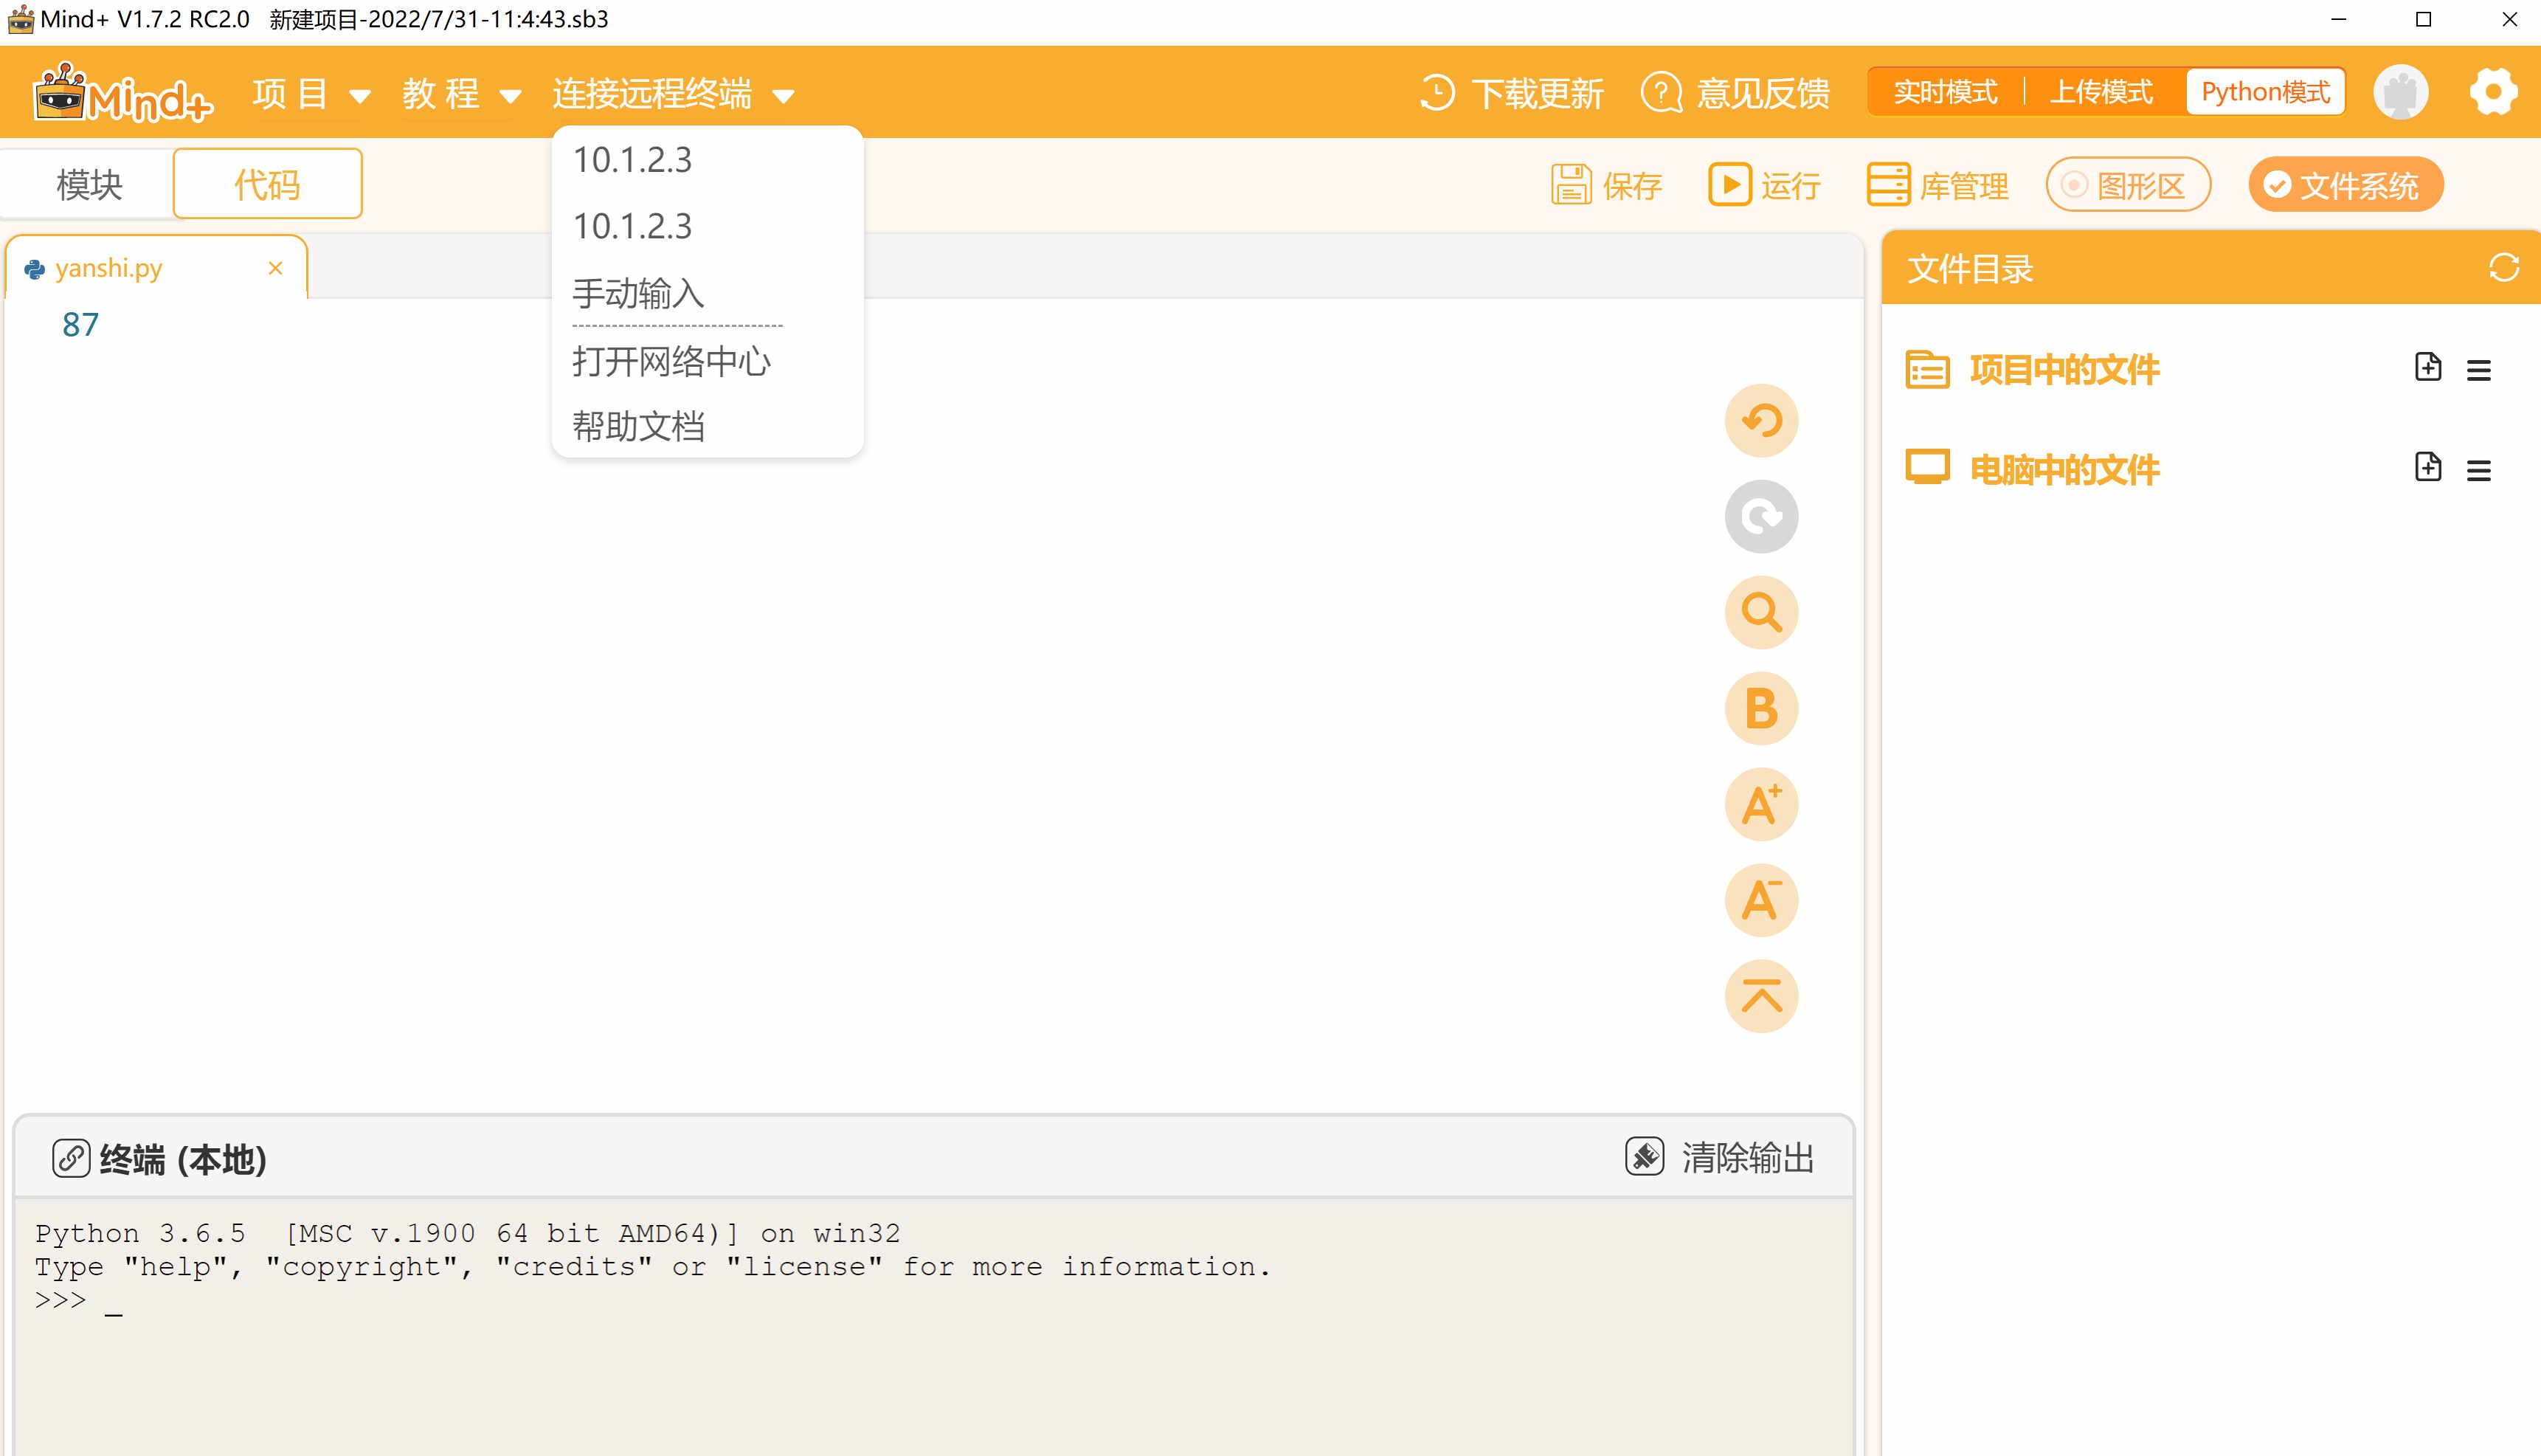Click the terminal link icon
2541x1456 pixels.
pyautogui.click(x=71, y=1158)
